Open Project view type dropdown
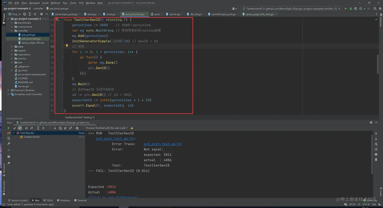The width and height of the screenshot is (383, 208). tap(14, 14)
